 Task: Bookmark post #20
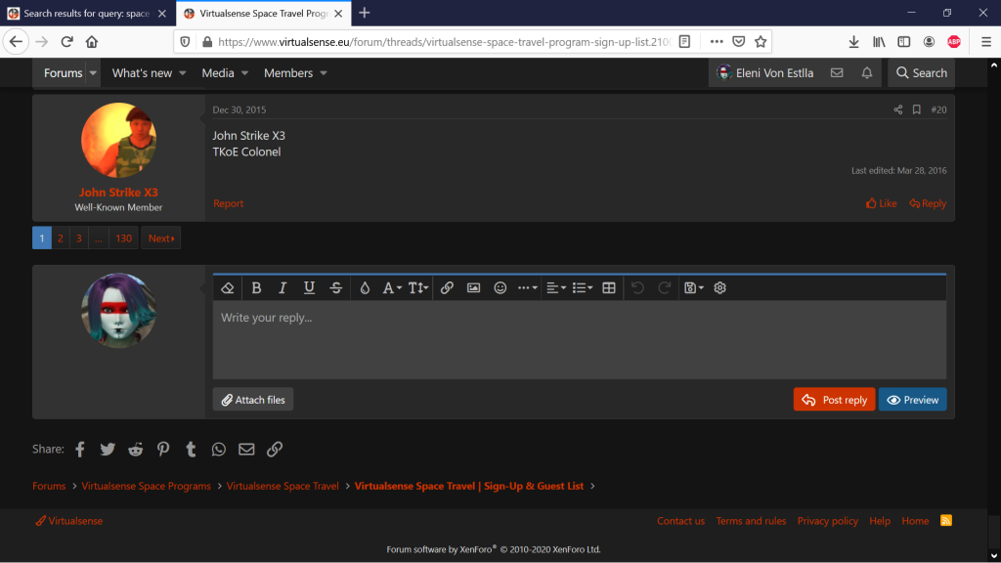coord(916,109)
